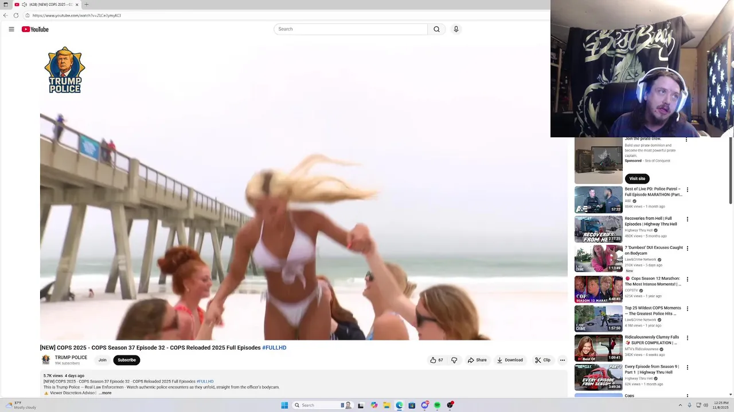The image size is (734, 412).
Task: Open Best of Live PD video thumbnail
Action: click(x=599, y=200)
